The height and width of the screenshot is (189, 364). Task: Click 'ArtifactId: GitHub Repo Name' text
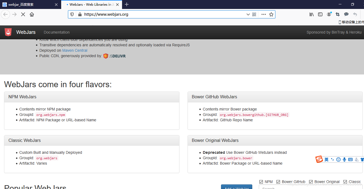coord(228,120)
